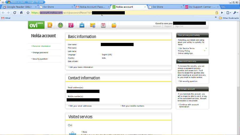This screenshot has width=240, height=135.
Task: Open the Other Bookmarks folder
Action: [x=229, y=18]
